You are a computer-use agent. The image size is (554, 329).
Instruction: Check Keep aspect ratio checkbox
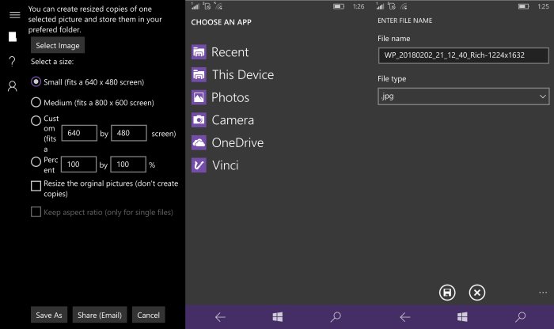click(x=36, y=212)
